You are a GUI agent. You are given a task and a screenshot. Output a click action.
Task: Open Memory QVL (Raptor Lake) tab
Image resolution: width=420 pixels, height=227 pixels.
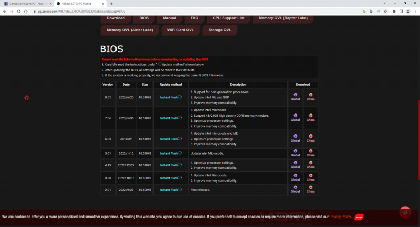coord(283,18)
